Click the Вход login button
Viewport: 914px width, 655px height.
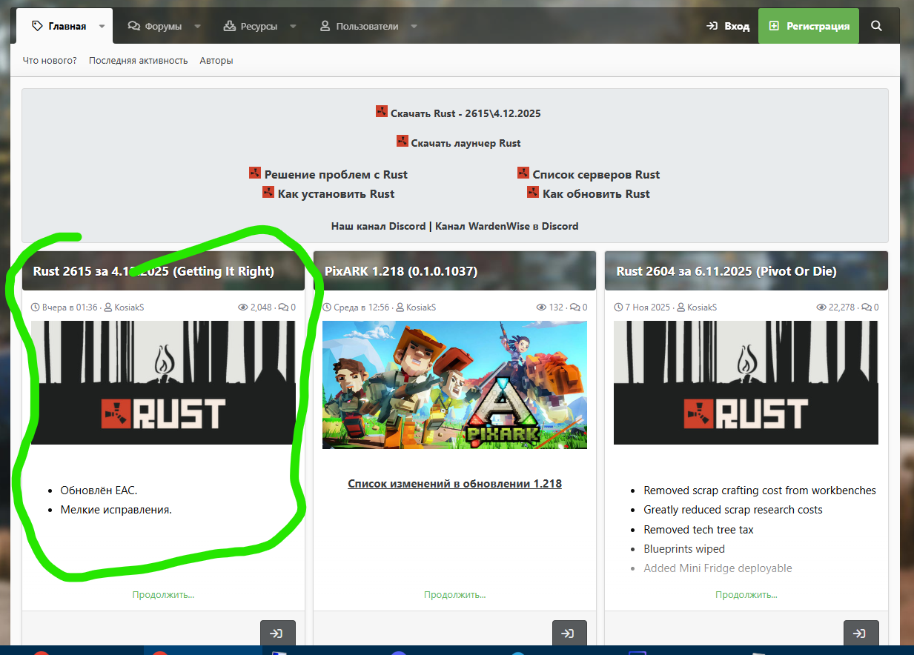[x=727, y=26]
